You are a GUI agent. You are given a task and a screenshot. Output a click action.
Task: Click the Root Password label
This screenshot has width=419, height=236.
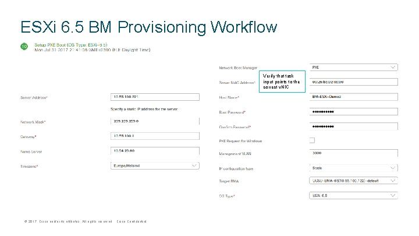click(x=232, y=112)
